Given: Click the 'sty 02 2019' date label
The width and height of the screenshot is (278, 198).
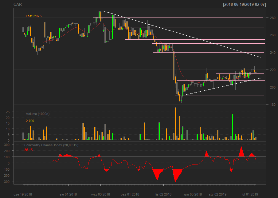Looking at the screenshot, I should (217, 194).
